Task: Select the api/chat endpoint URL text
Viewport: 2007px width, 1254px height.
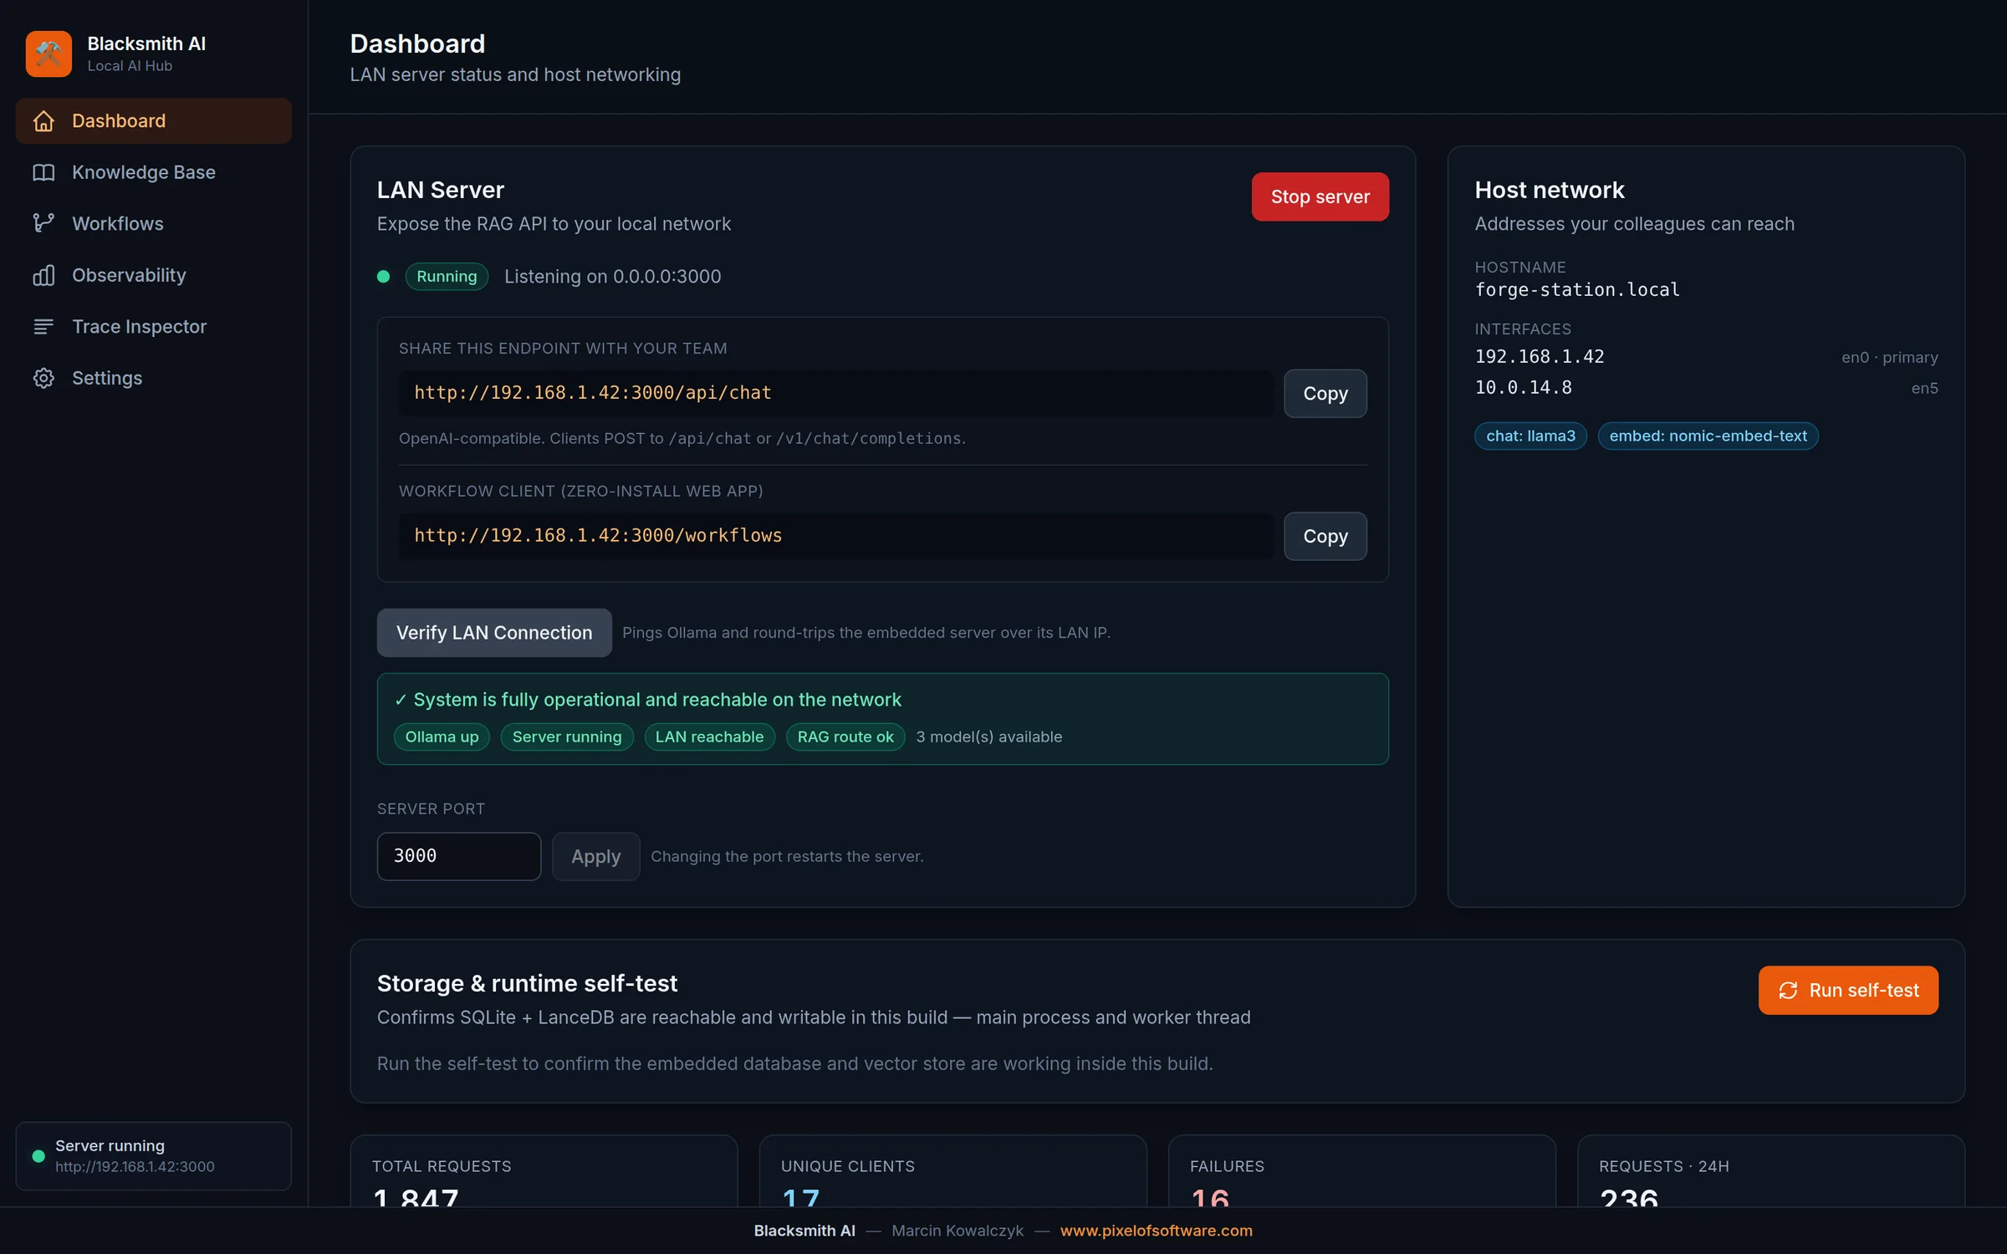Action: pyautogui.click(x=593, y=392)
